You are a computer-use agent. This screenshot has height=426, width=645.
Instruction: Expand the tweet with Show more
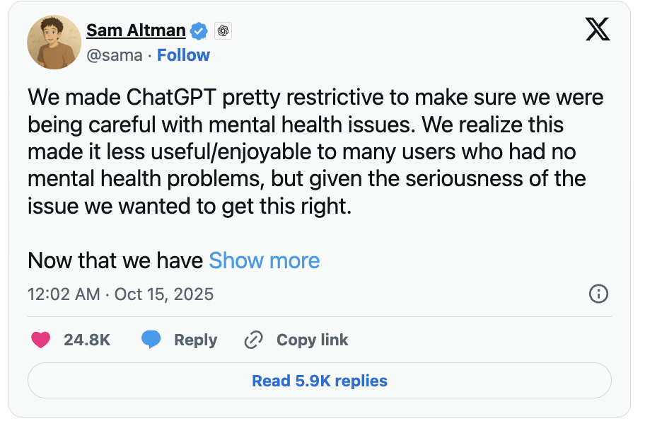click(x=264, y=260)
